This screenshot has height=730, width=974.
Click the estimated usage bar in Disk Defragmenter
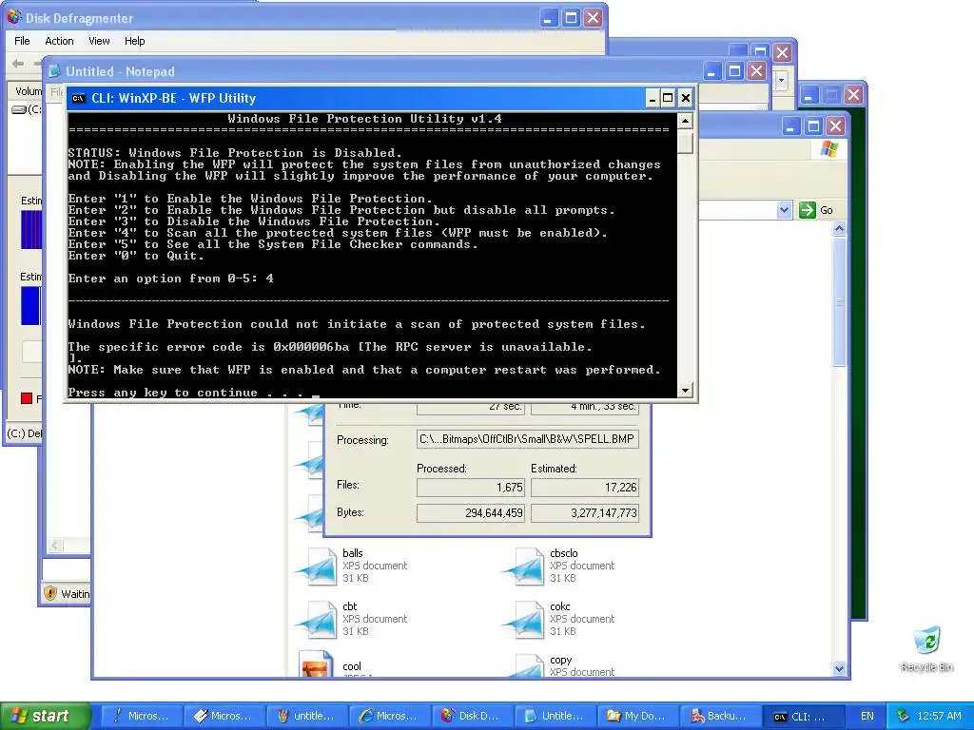[31, 230]
